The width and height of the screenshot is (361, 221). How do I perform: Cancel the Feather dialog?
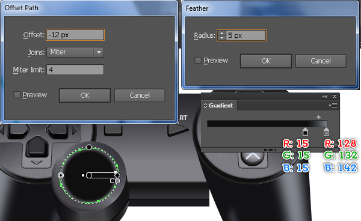point(321,61)
